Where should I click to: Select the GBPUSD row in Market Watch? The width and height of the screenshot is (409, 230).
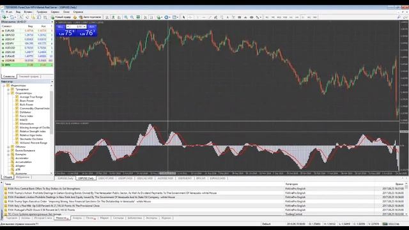coord(27,35)
